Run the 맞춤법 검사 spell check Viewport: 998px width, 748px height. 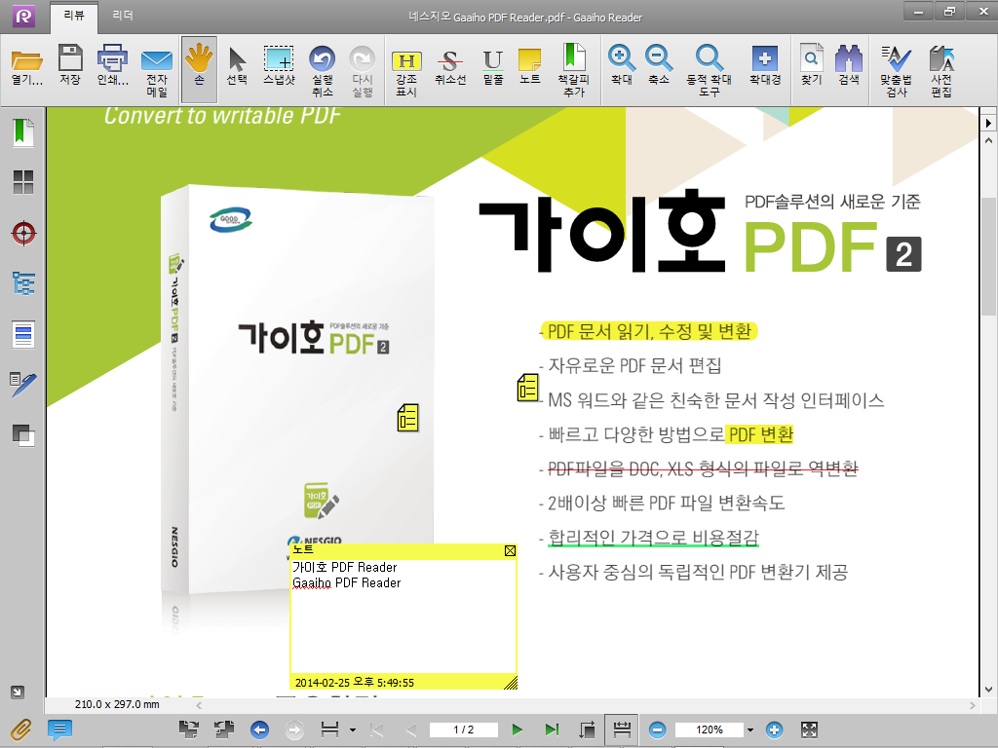[x=895, y=70]
